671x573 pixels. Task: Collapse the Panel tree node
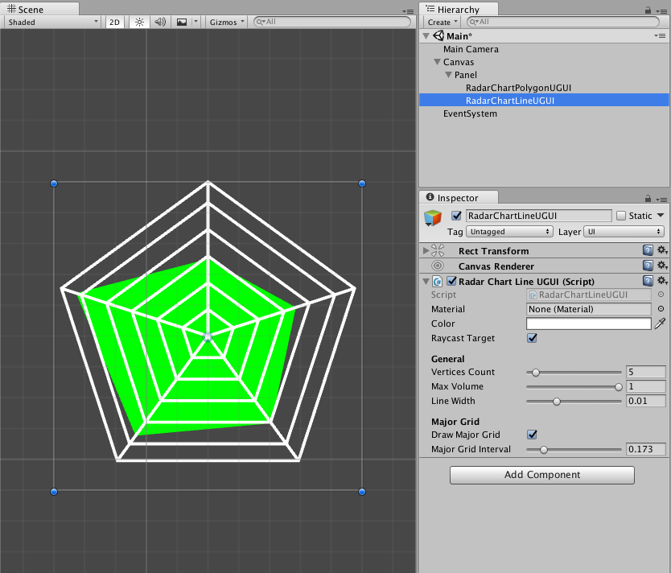(448, 75)
